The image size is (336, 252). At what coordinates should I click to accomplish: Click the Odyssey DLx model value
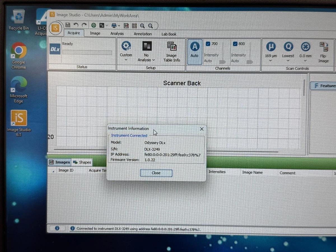point(155,143)
